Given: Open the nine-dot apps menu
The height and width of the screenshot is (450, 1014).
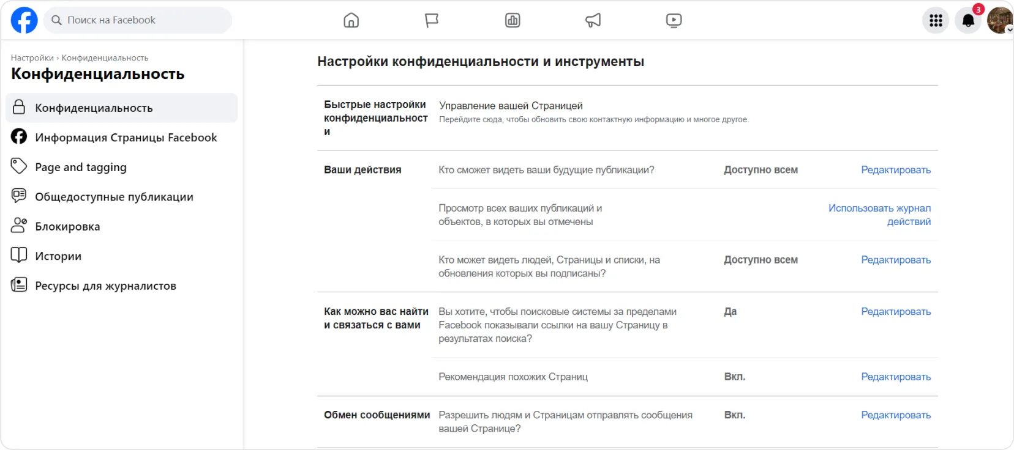Looking at the screenshot, I should (936, 21).
